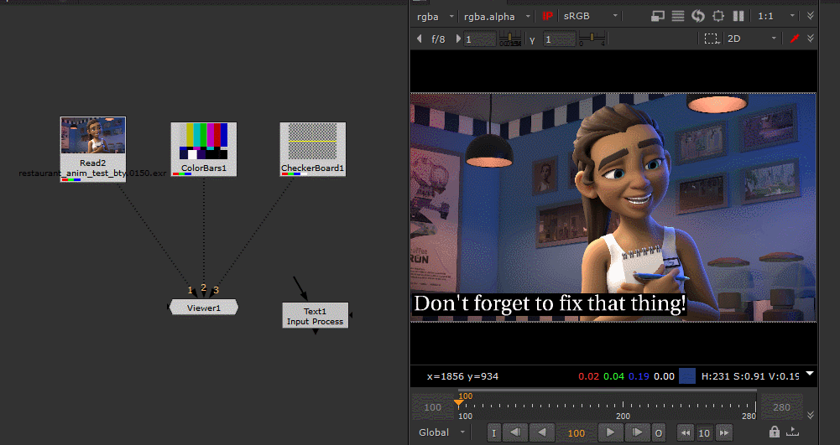Set the out point with the O button

[x=659, y=432]
